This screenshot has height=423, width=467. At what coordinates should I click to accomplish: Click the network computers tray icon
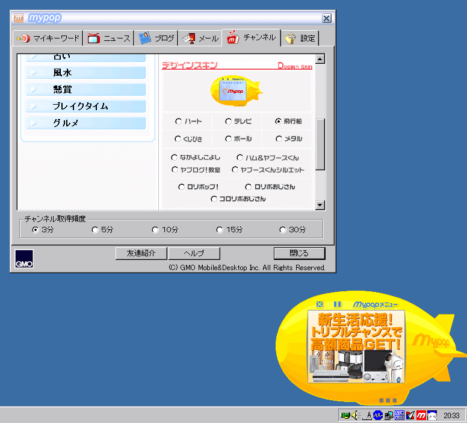388,415
